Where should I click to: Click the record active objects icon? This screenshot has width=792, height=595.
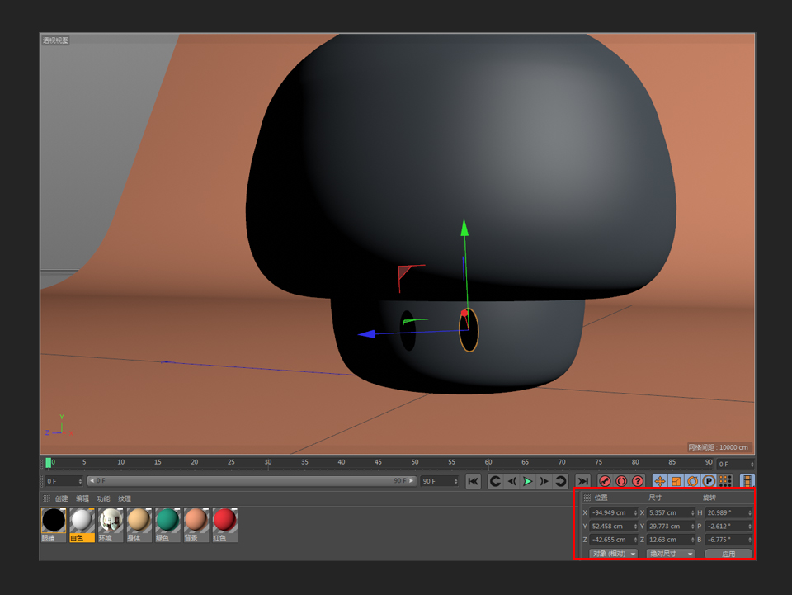coord(605,481)
